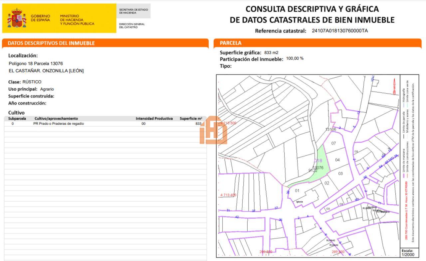Click parcel 04 on the map
The image size is (426, 261).
click(x=337, y=160)
